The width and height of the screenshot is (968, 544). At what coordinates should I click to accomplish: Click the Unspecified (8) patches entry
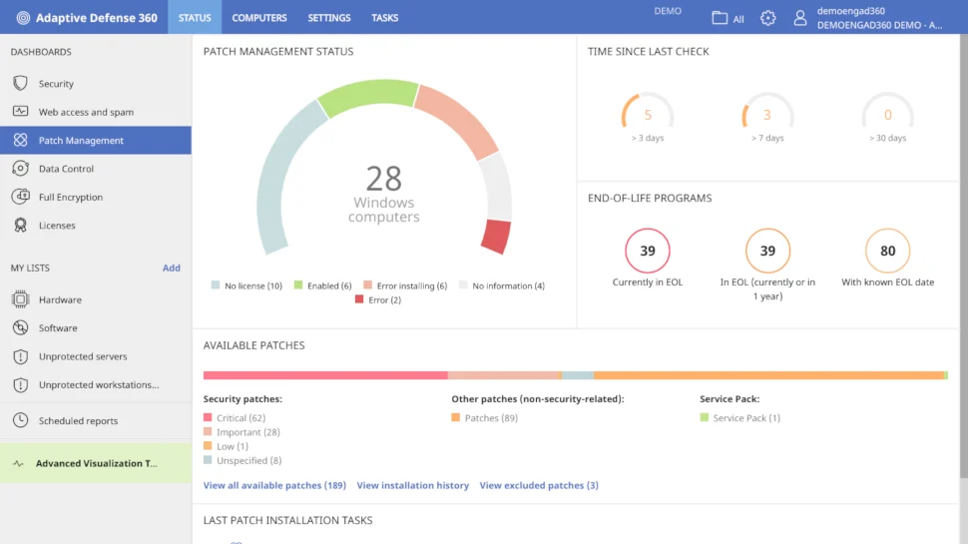(x=242, y=460)
